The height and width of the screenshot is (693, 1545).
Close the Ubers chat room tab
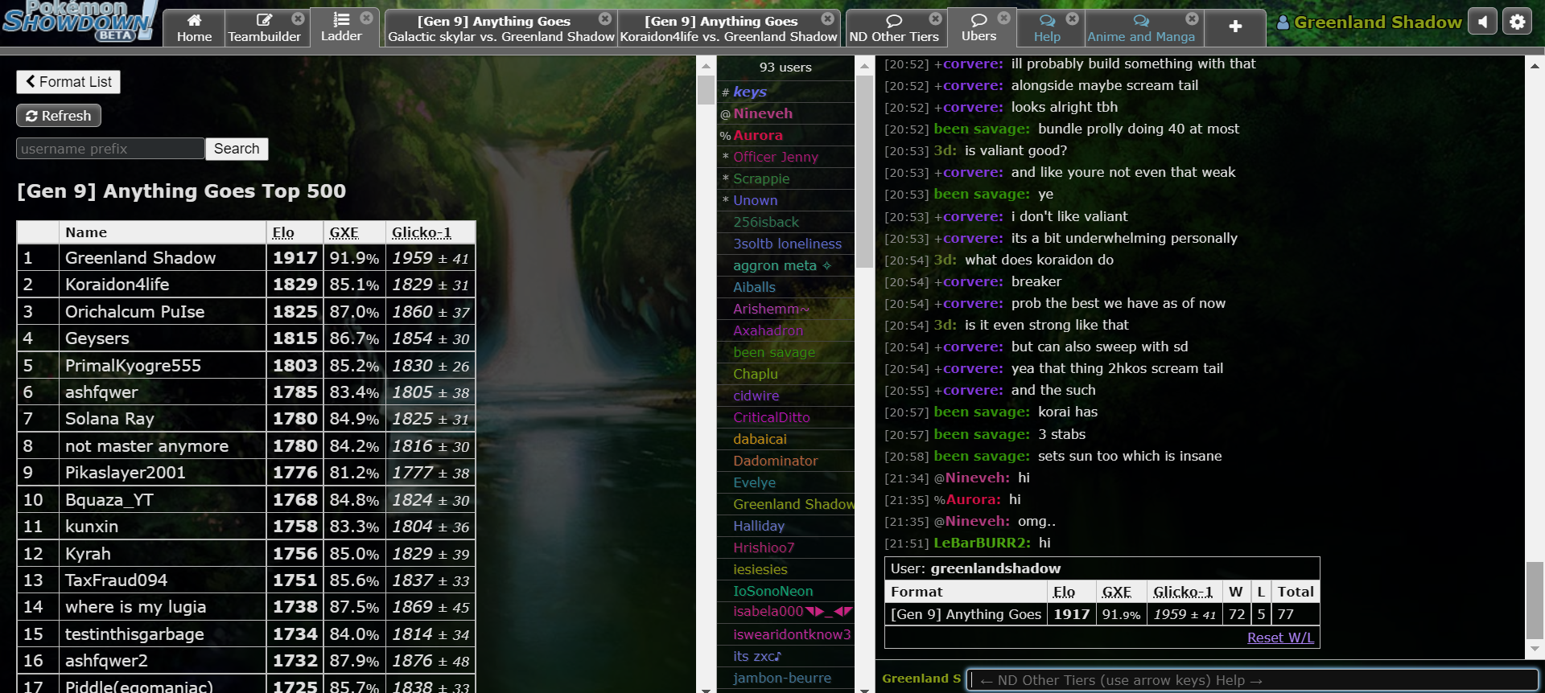(1003, 18)
